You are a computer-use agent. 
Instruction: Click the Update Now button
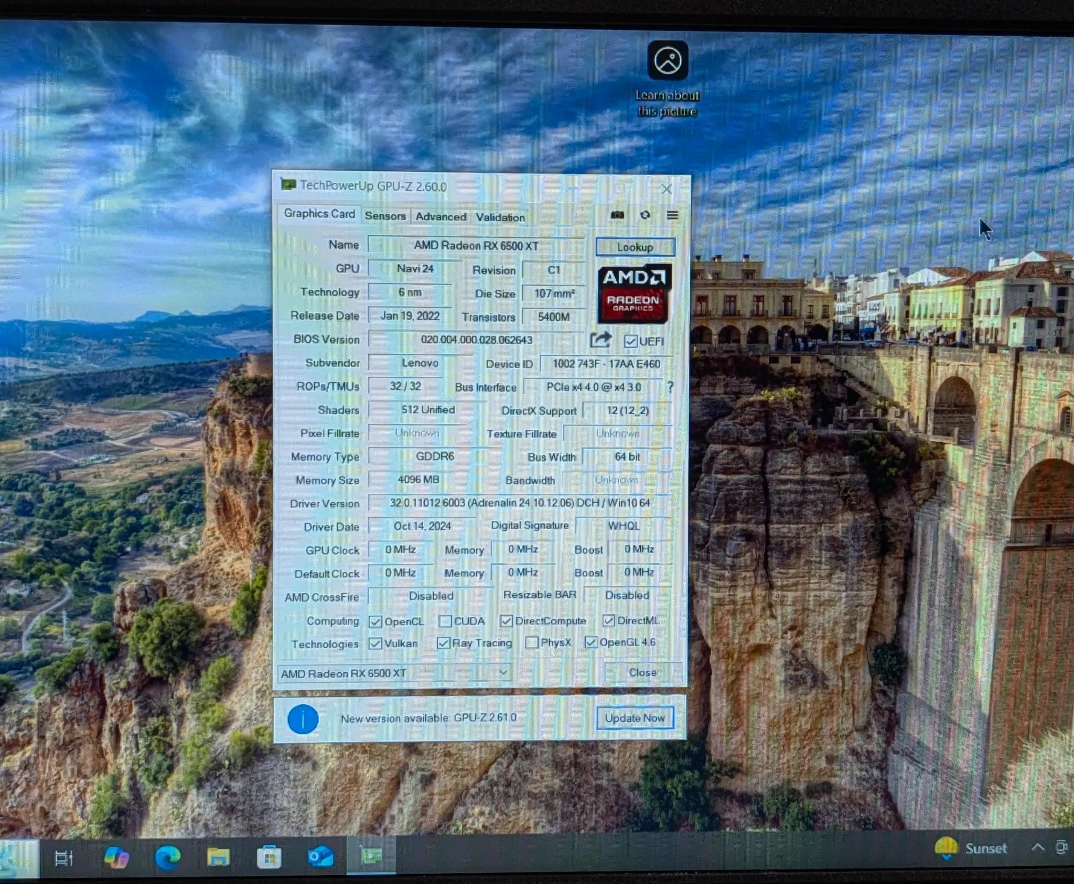coord(635,718)
